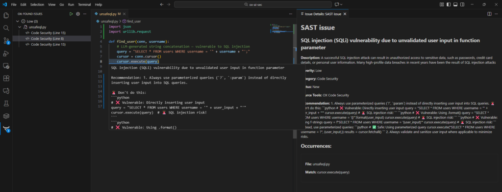The width and height of the screenshot is (502, 192).
Task: Close the Issue Details: SAST issue tab
Action: 345,14
